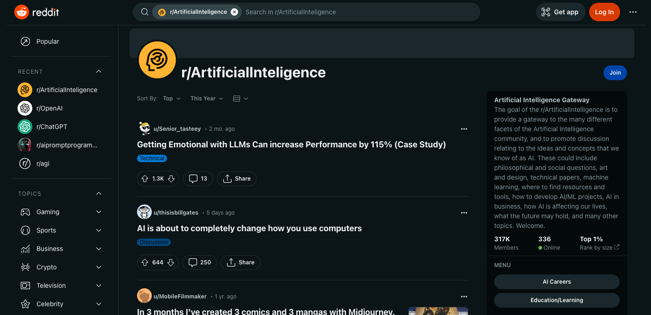651x315 pixels.
Task: Open the r/OpenAI community via its icon
Action: (x=24, y=108)
